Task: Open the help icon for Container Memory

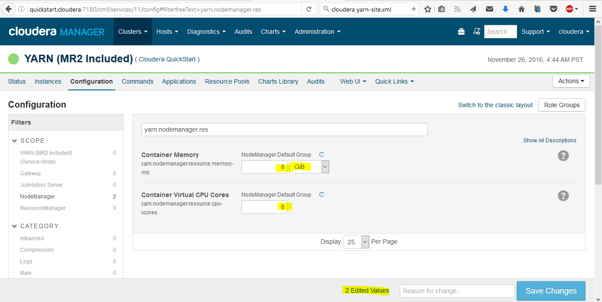Action: coord(563,156)
